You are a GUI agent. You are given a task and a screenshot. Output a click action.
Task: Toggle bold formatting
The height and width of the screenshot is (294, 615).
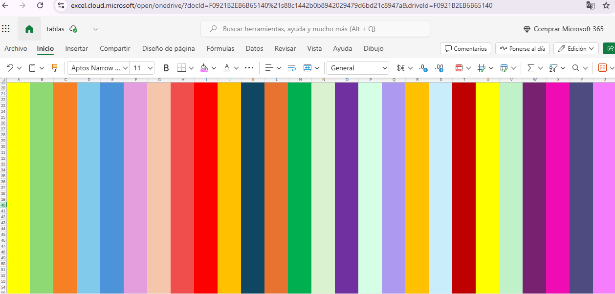(x=166, y=68)
